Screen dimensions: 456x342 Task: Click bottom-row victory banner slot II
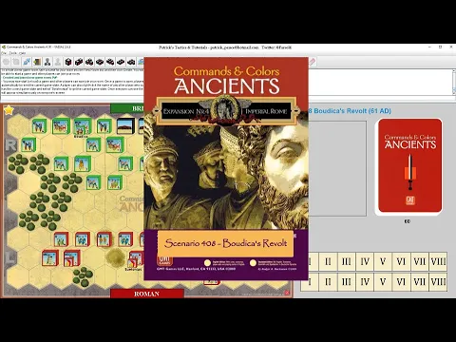click(328, 281)
